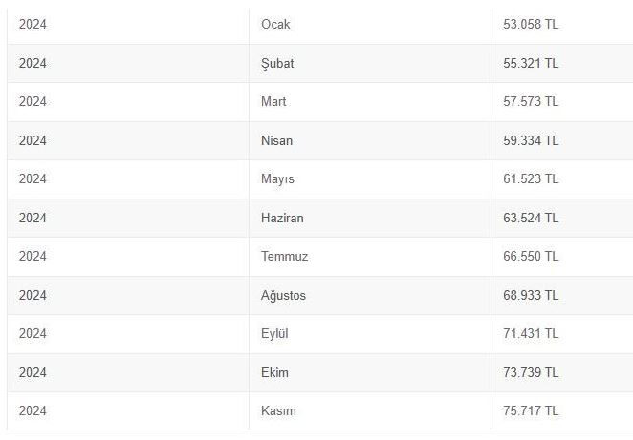Click the Eylül month cell
The image size is (633, 440).
pos(274,334)
